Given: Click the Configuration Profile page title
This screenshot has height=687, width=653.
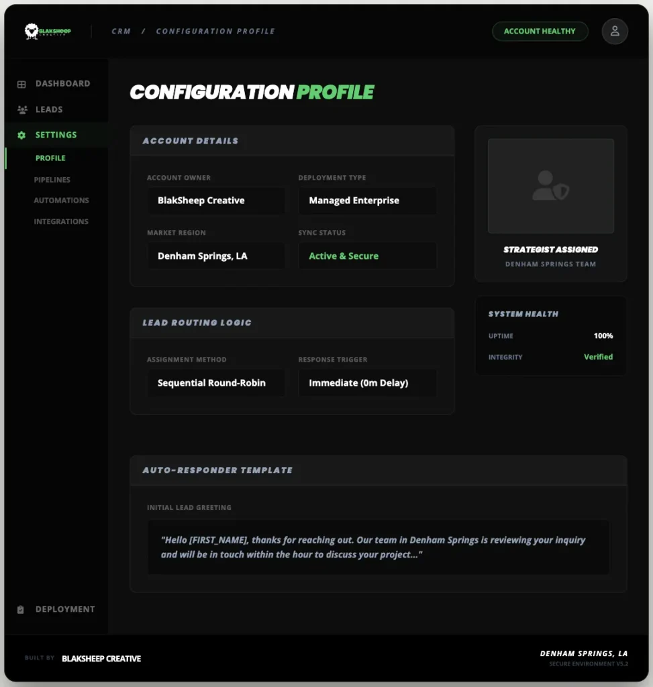Looking at the screenshot, I should (x=252, y=93).
